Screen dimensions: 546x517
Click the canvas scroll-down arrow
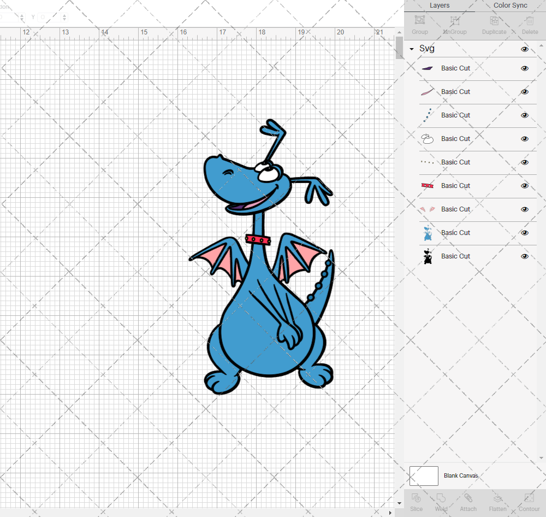click(400, 503)
